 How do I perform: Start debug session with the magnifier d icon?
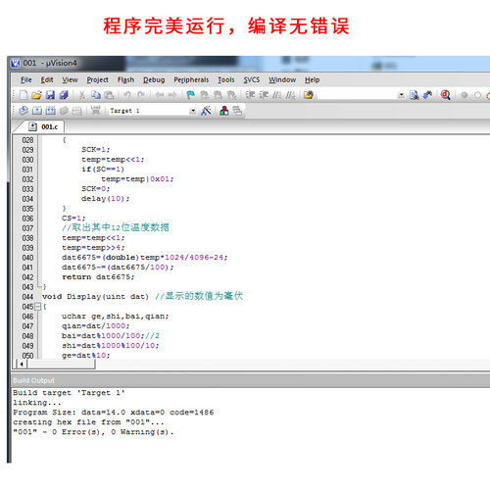tap(446, 95)
